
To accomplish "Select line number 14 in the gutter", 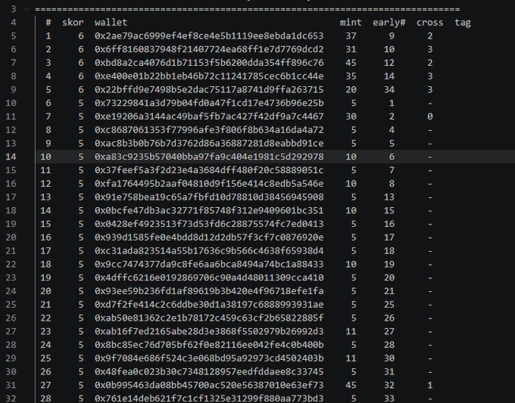I will click(11, 157).
